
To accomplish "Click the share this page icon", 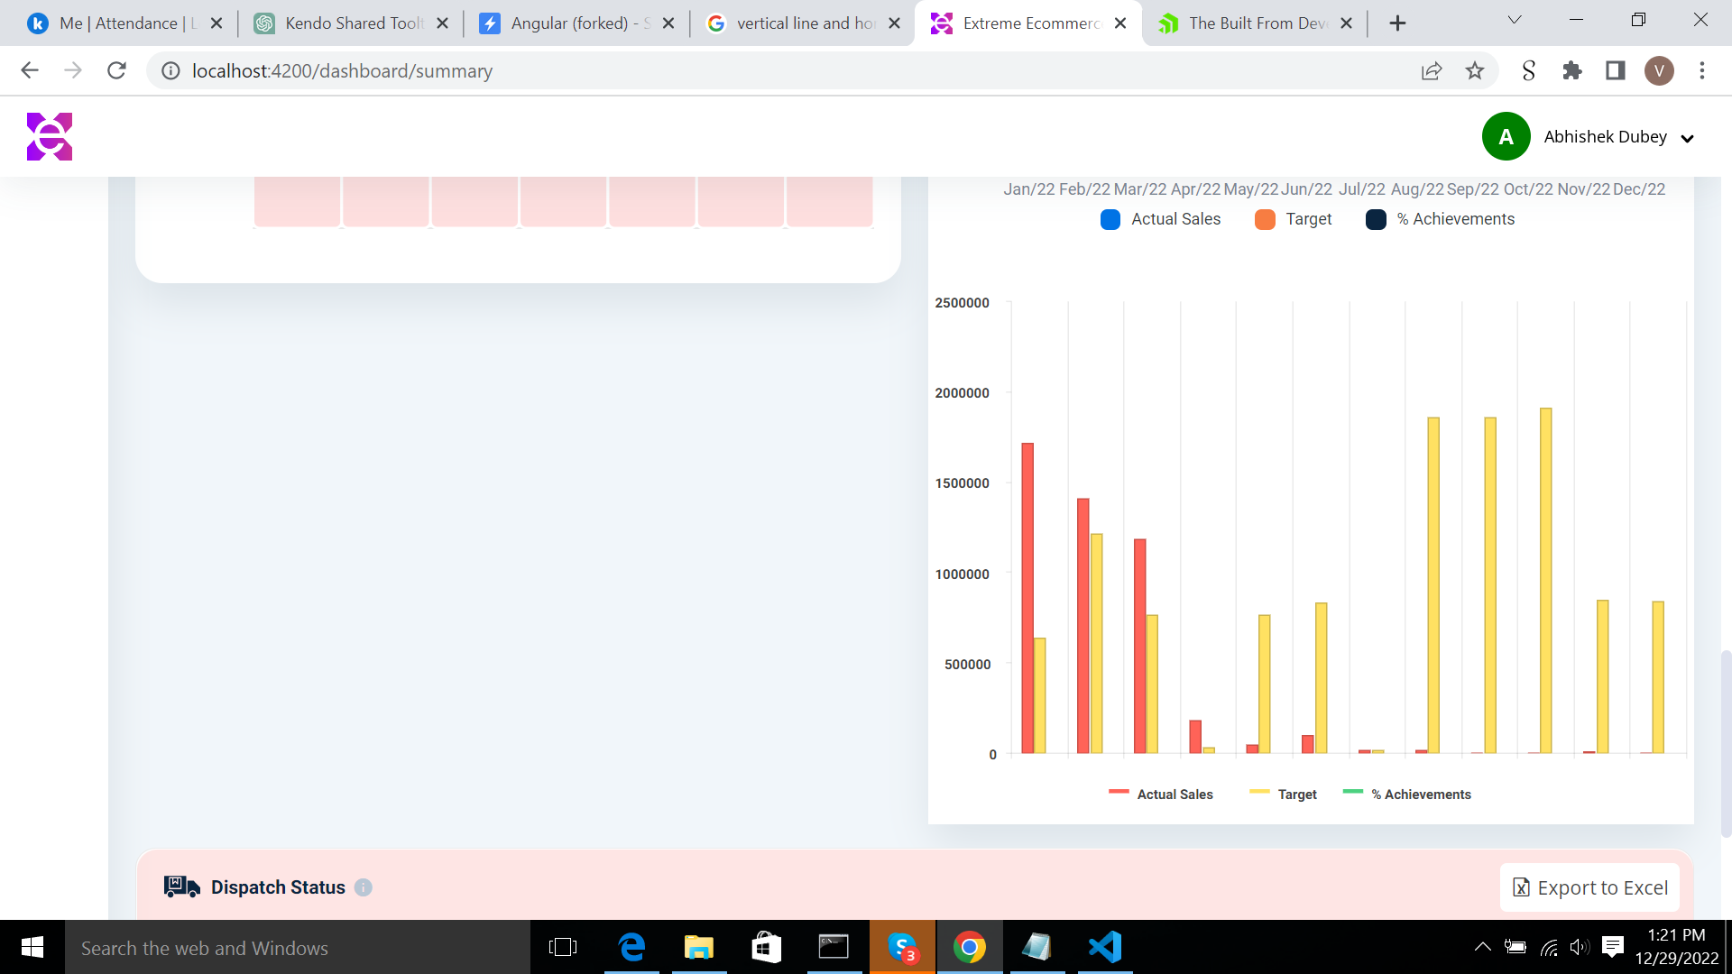I will point(1432,70).
